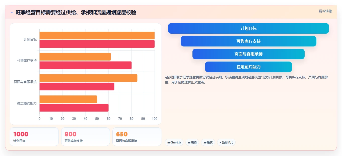This screenshot has height=156, width=342.
Task: Click the x-axis tick label 90
Action: [143, 119]
